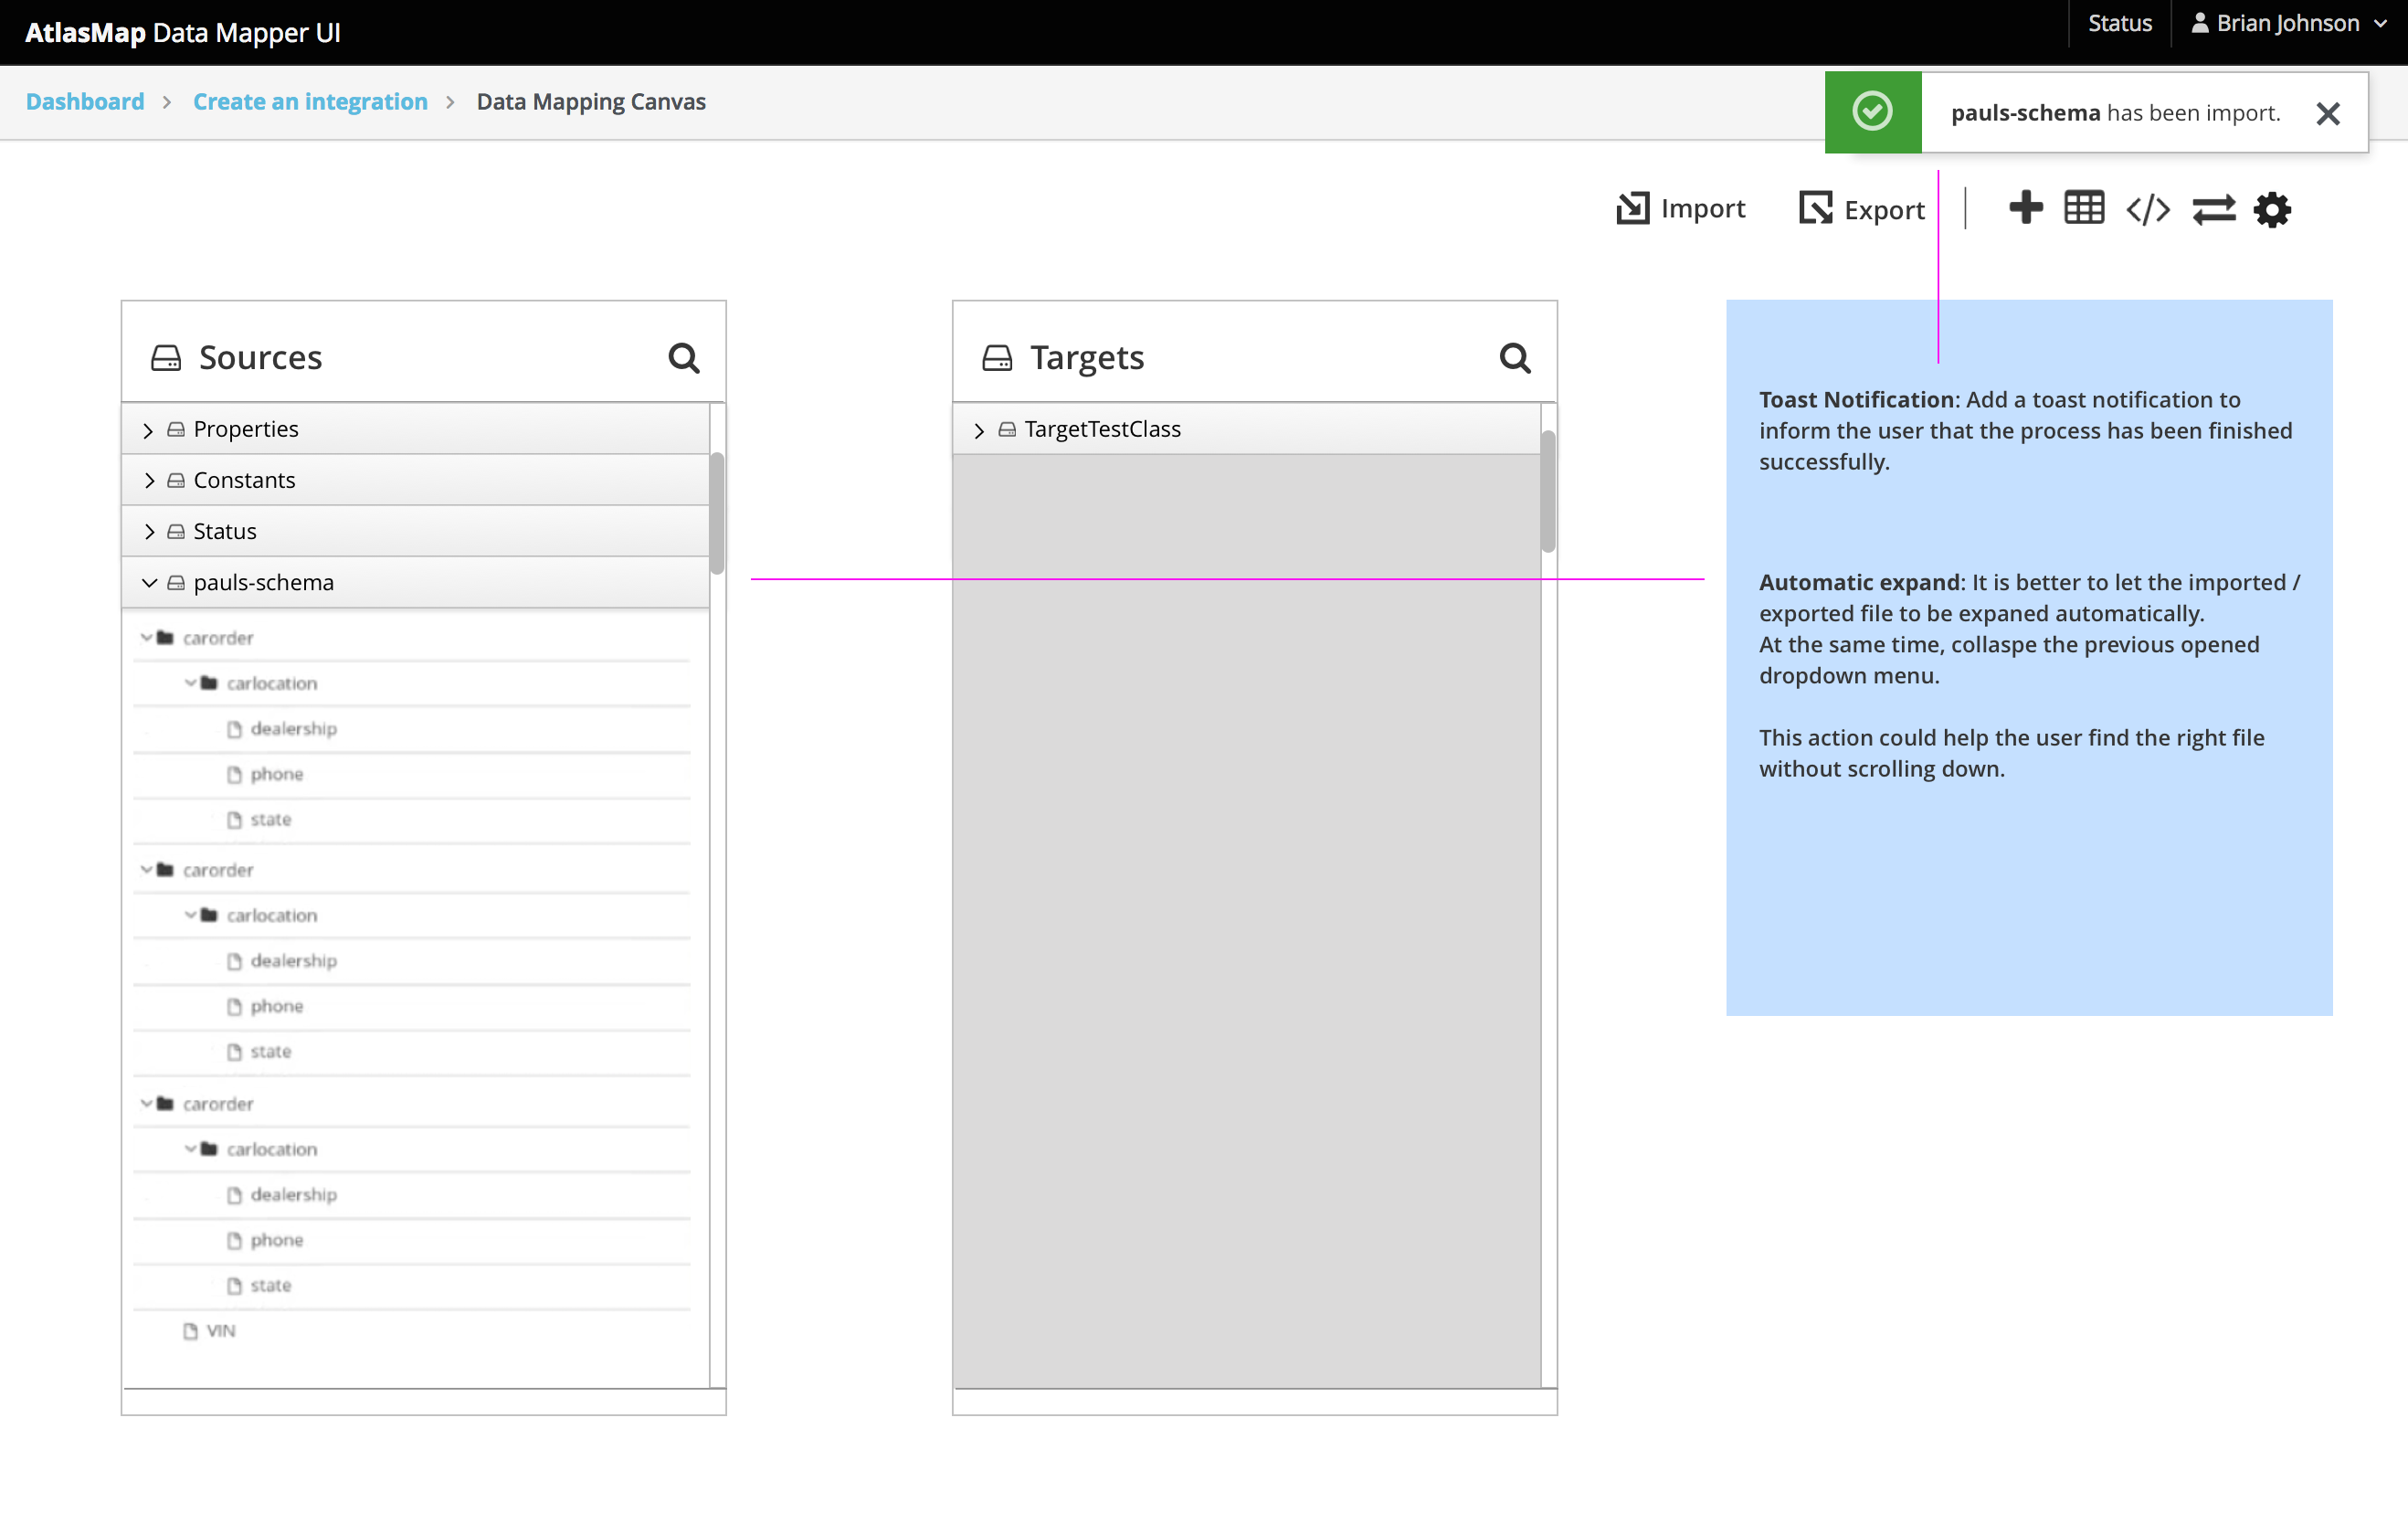This screenshot has height=1513, width=2408.
Task: Click the swap source and target icon
Action: coord(2214,209)
